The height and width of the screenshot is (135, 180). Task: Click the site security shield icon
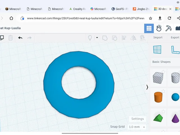(22, 18)
